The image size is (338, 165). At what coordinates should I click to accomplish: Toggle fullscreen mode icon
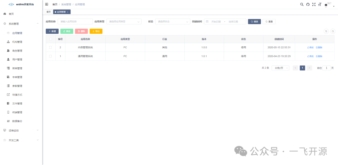(314, 4)
